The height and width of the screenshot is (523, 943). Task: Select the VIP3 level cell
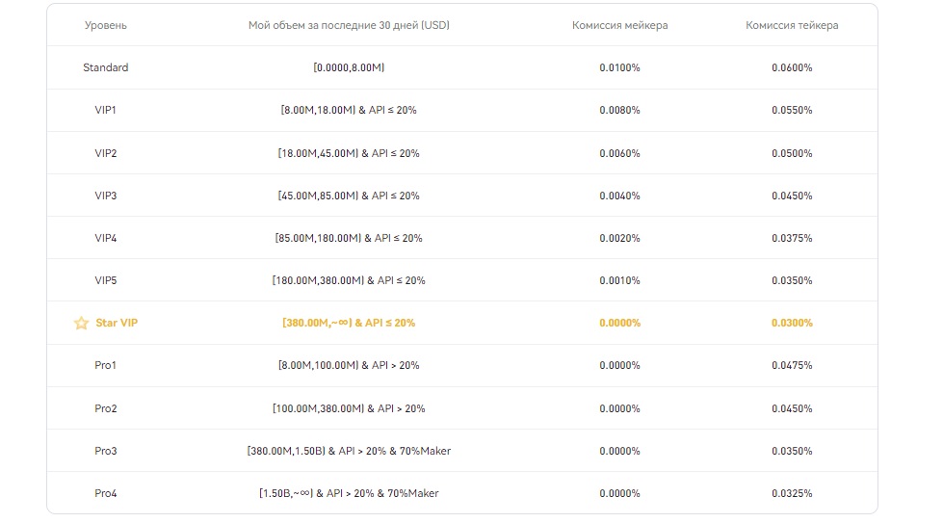click(x=106, y=196)
